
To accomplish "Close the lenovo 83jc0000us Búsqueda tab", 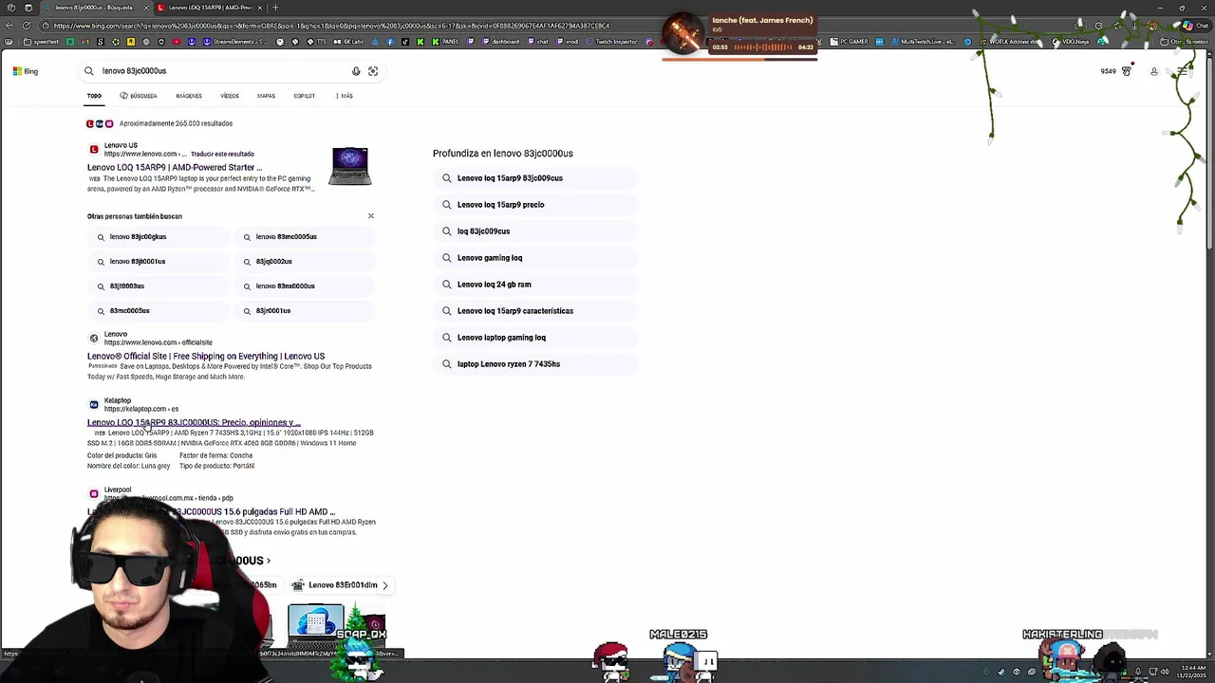I will click(144, 8).
